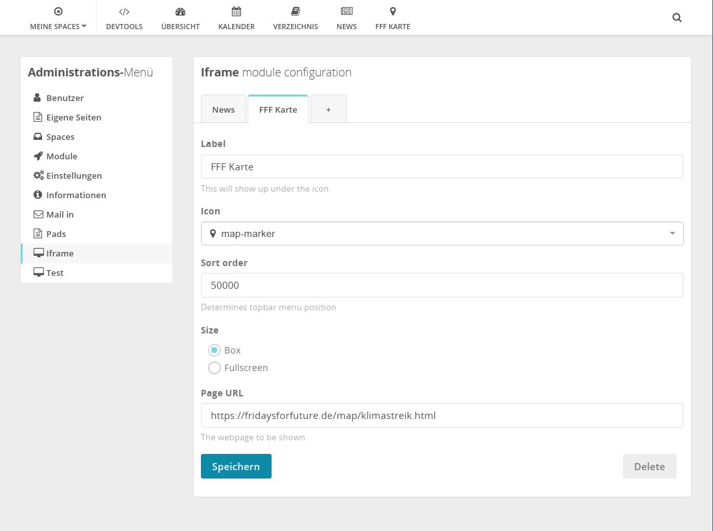Click the Test monitor icon in sidebar
This screenshot has width=713, height=531.
click(x=39, y=273)
